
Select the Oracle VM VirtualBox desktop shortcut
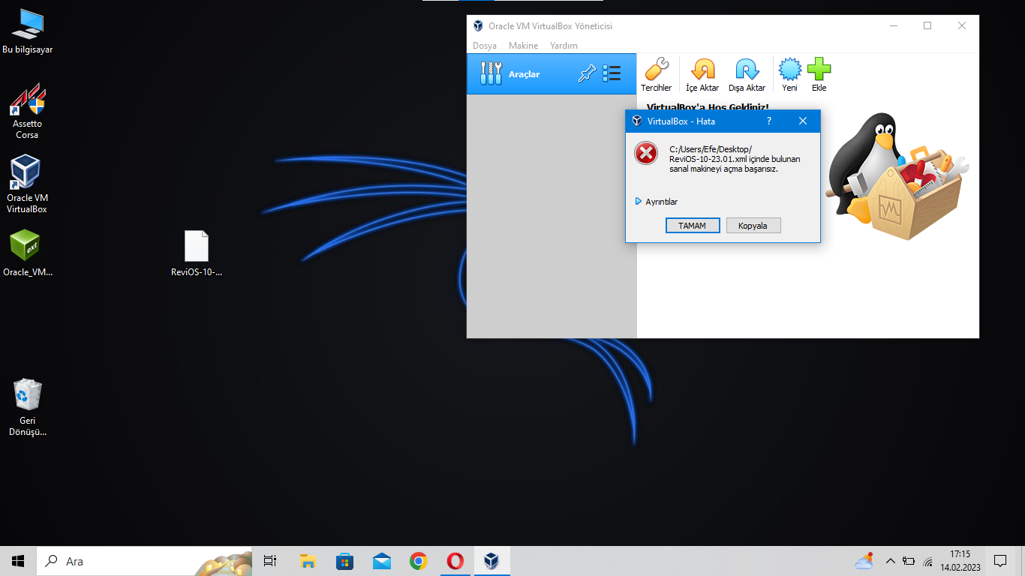(27, 184)
